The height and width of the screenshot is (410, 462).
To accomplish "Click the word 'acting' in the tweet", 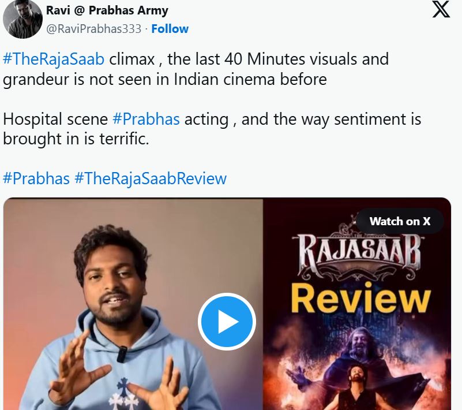I will coord(206,120).
